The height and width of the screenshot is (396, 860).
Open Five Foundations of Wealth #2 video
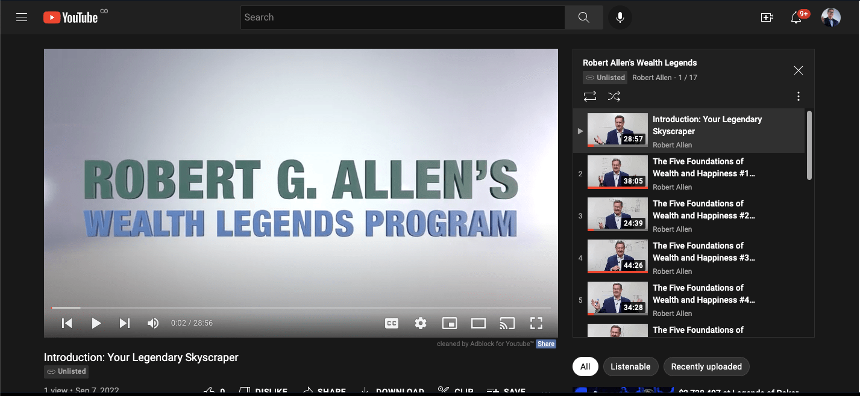689,215
